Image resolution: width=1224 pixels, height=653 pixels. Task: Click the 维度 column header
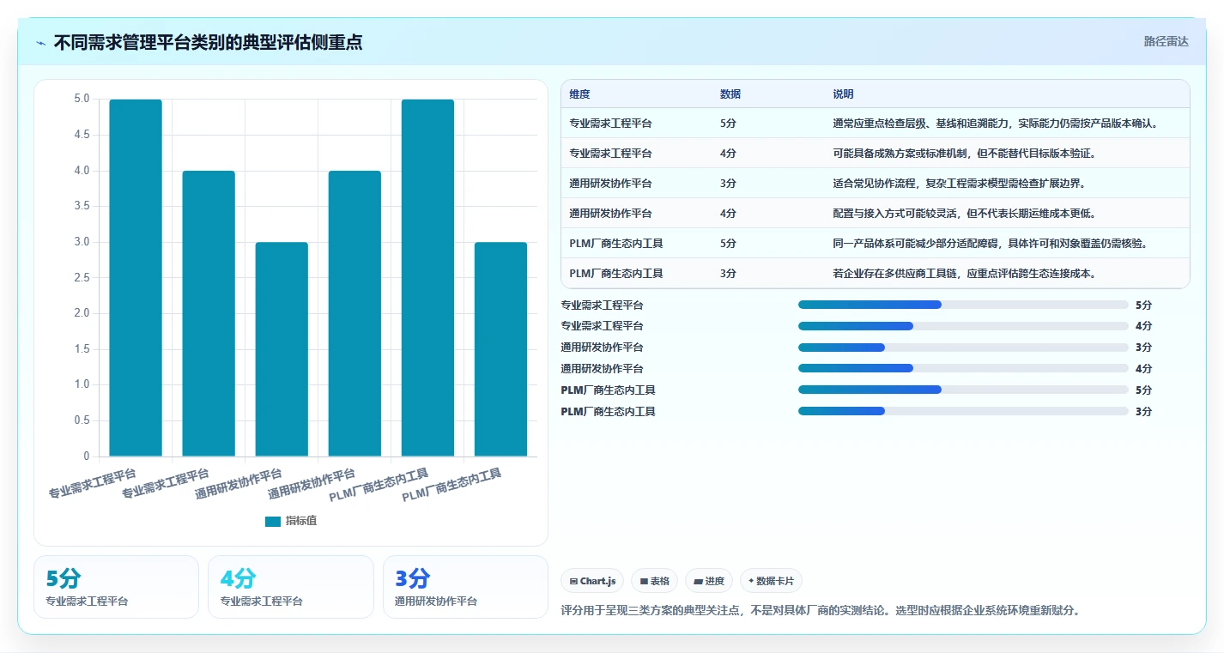(579, 94)
